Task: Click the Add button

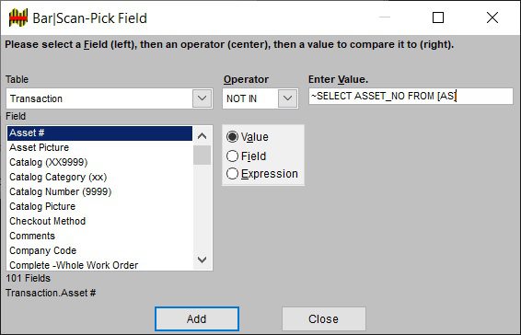Action: tap(197, 319)
